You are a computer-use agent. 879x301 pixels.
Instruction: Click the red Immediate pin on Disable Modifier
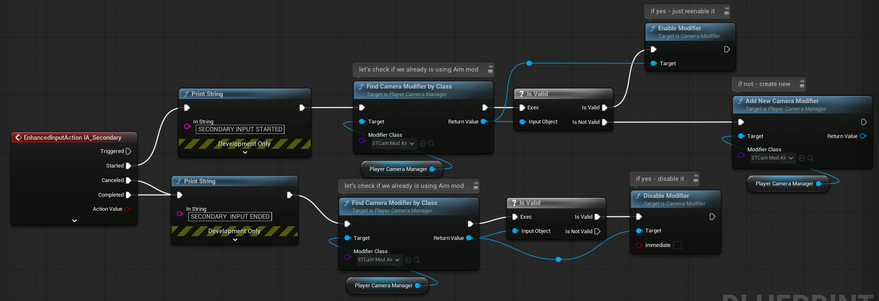click(639, 245)
